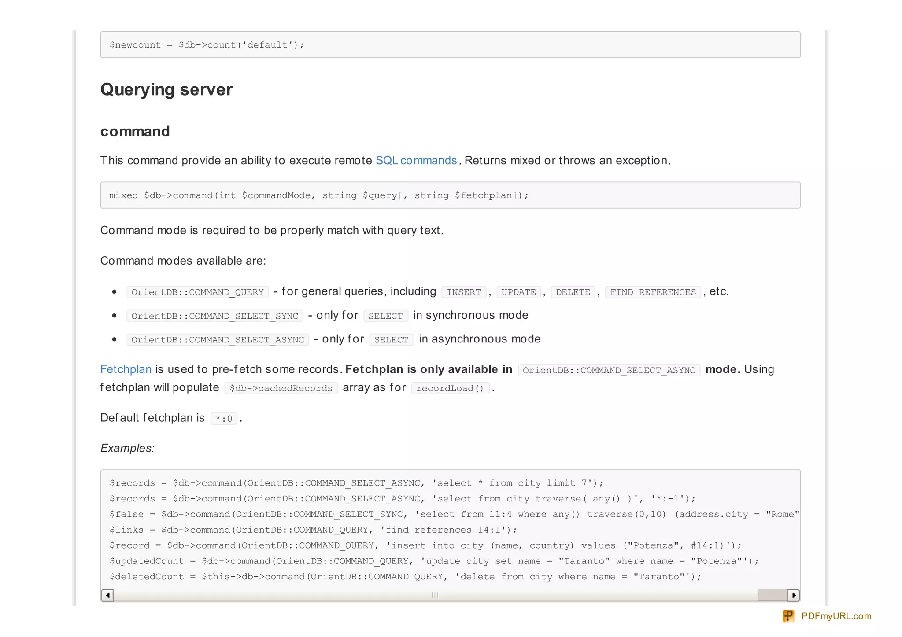Click the $newcount count code block
This screenshot has width=902, height=637.
click(207, 45)
